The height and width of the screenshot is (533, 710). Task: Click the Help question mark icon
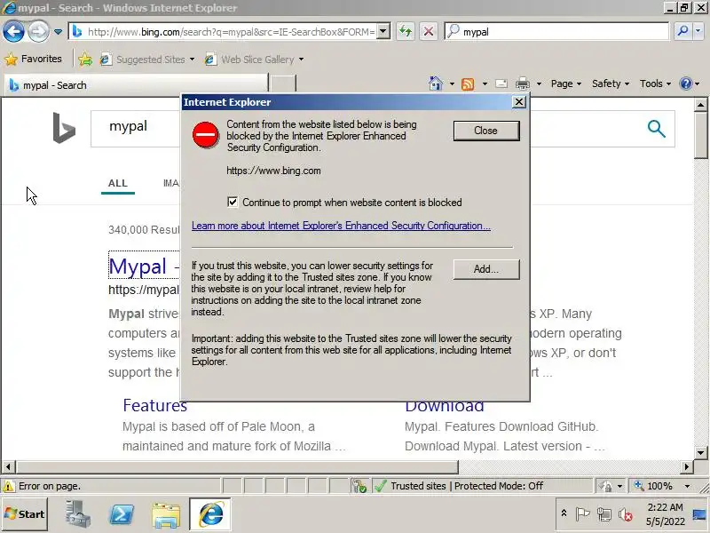click(685, 84)
